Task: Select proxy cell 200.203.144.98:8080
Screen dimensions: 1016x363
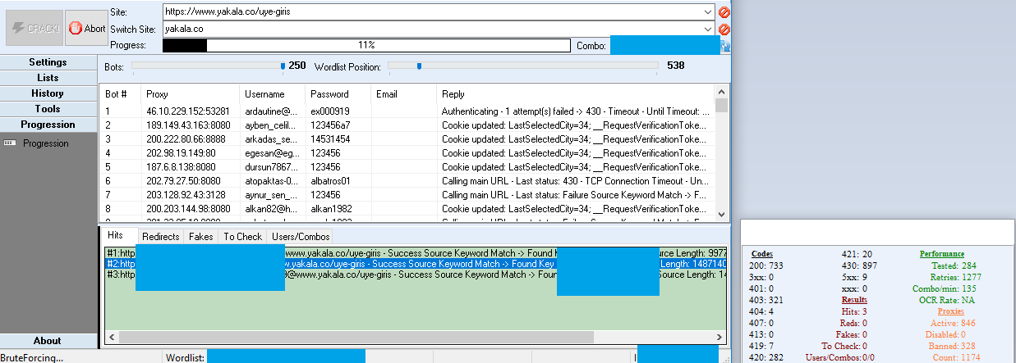Action: 188,208
